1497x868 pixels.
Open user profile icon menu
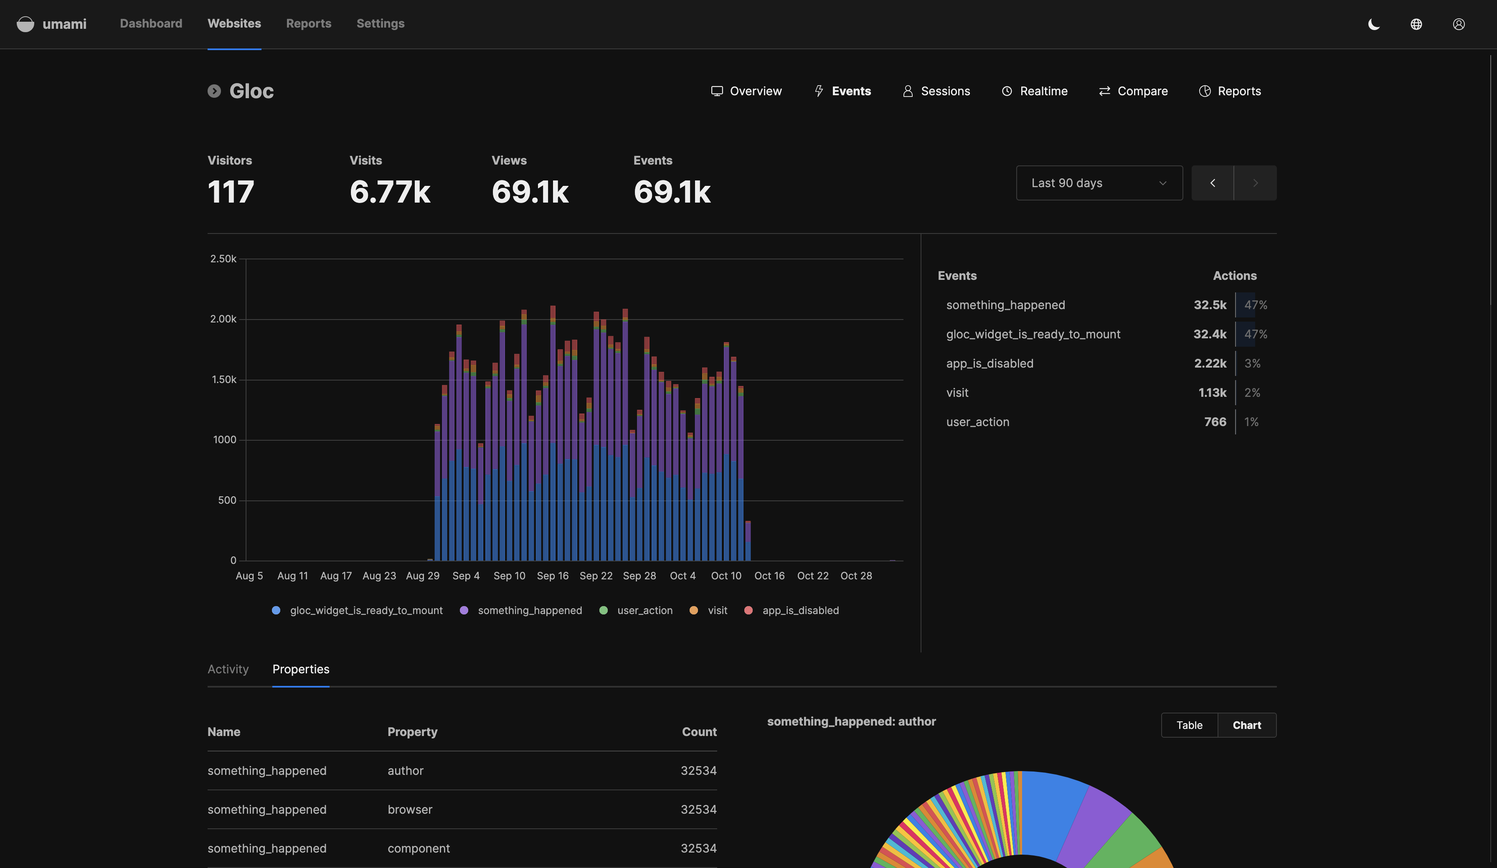click(1459, 24)
